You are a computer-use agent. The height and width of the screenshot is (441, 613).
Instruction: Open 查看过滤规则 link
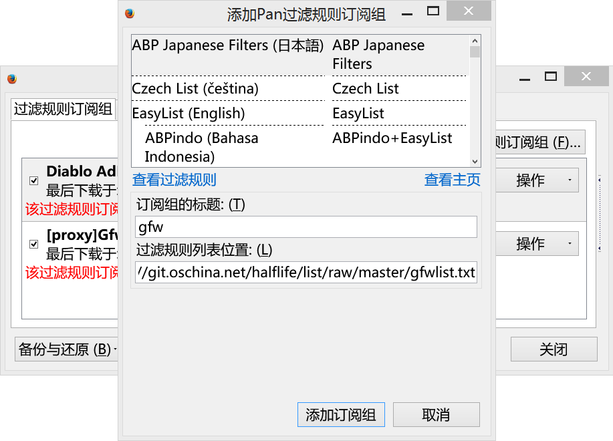(174, 180)
